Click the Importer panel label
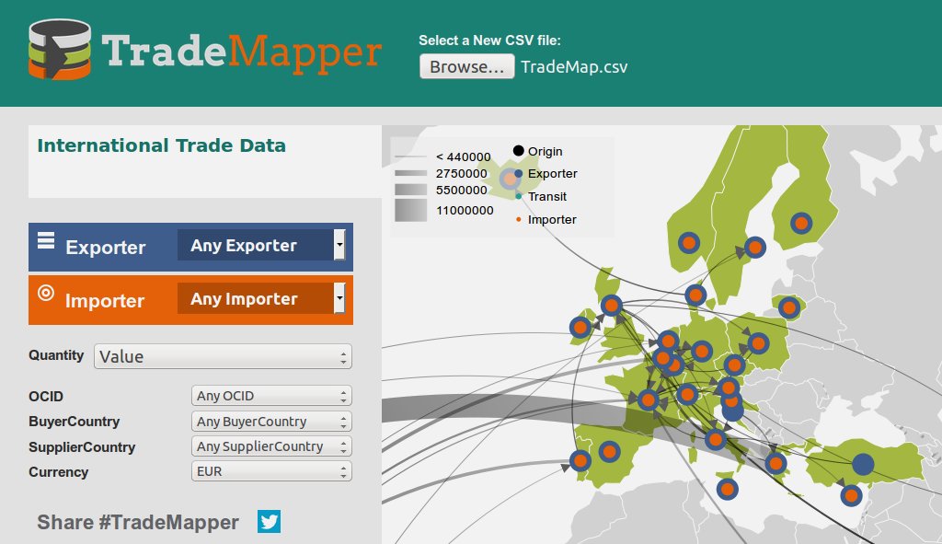The height and width of the screenshot is (544, 942). [x=105, y=301]
